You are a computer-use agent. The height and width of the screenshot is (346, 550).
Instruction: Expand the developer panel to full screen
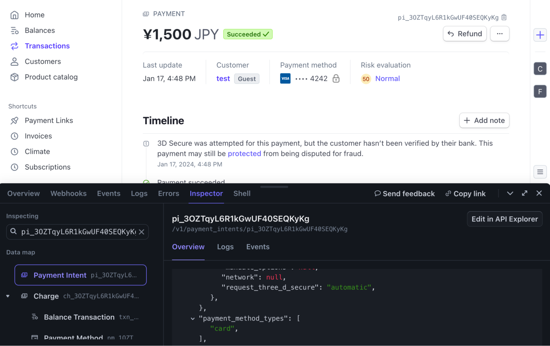(x=525, y=193)
